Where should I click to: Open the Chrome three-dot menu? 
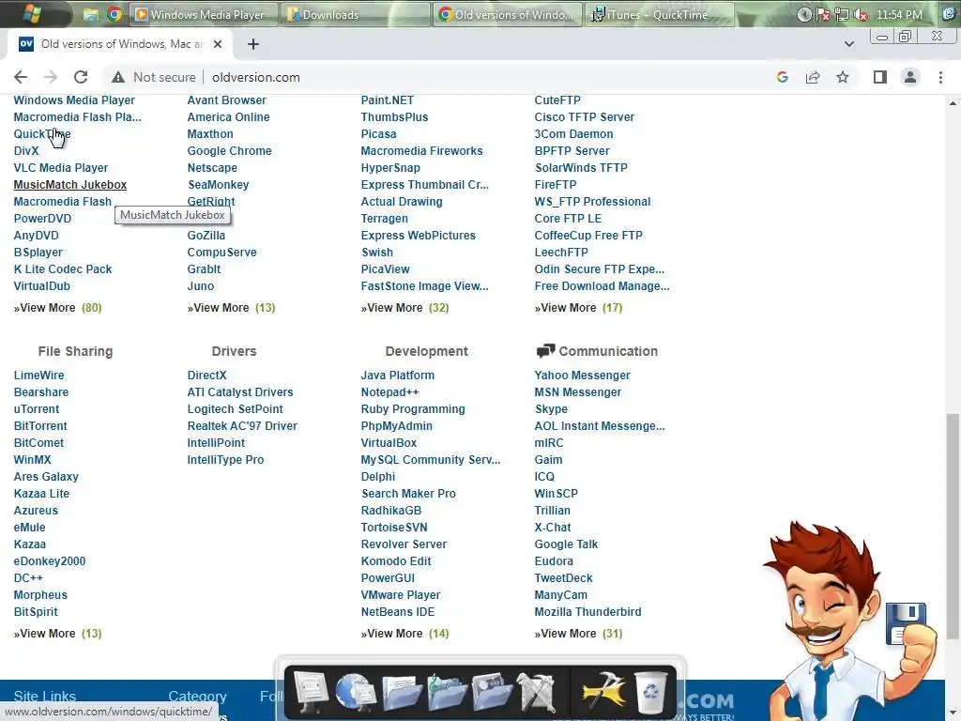[940, 77]
